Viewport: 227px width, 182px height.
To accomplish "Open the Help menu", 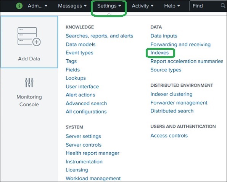I will pos(172,6).
